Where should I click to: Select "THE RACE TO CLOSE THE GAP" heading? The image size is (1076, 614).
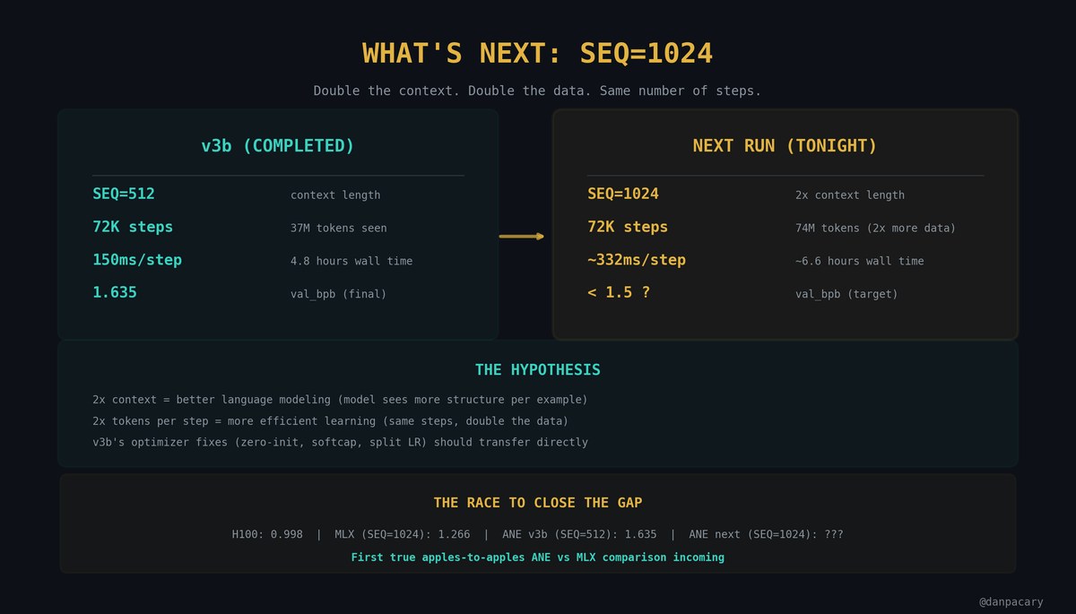(x=538, y=503)
